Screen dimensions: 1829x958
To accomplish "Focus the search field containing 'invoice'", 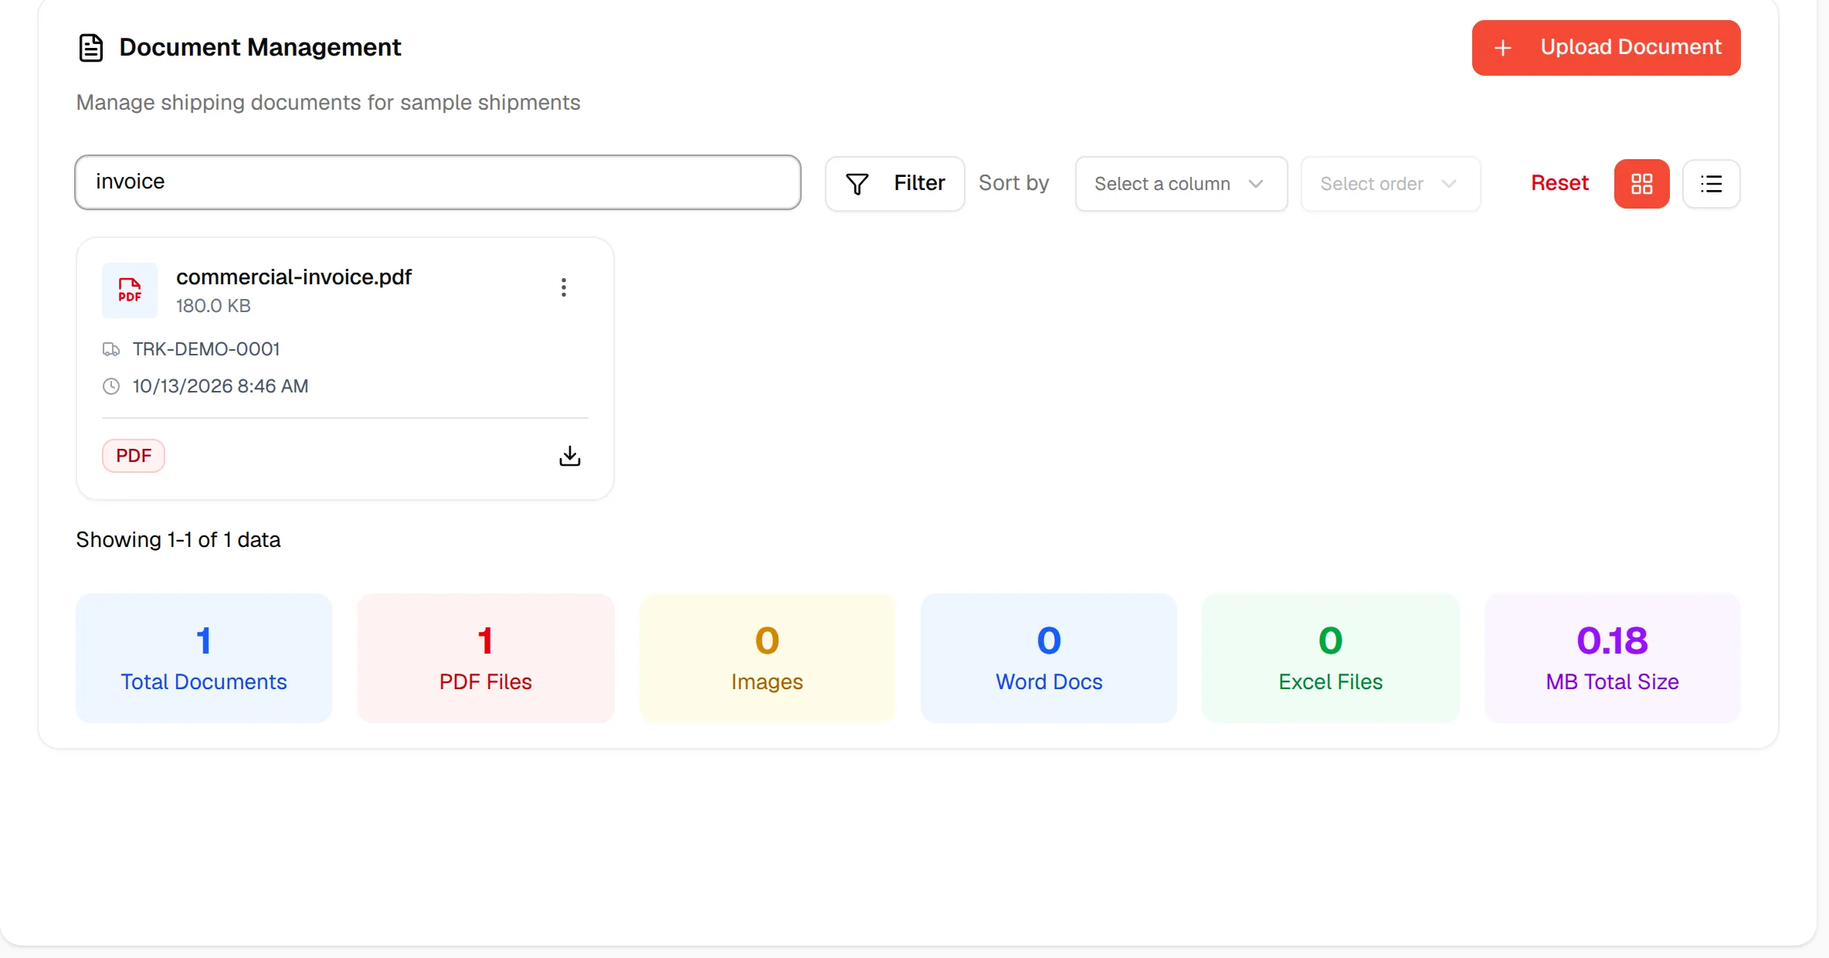I will (x=438, y=182).
